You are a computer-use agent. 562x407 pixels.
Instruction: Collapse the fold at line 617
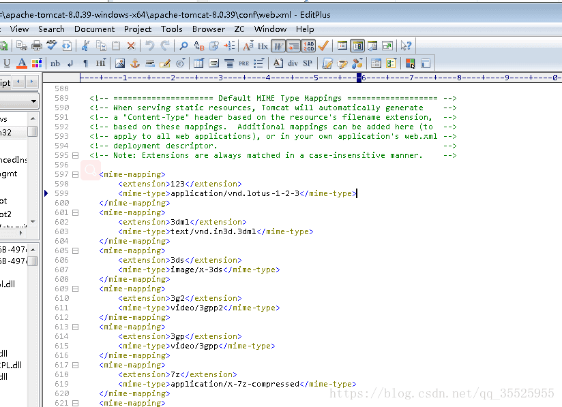75,365
